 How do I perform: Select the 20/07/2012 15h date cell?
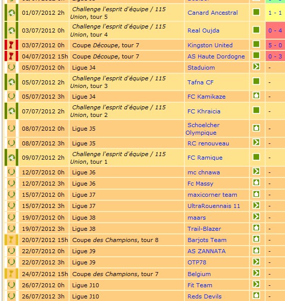tap(44, 240)
